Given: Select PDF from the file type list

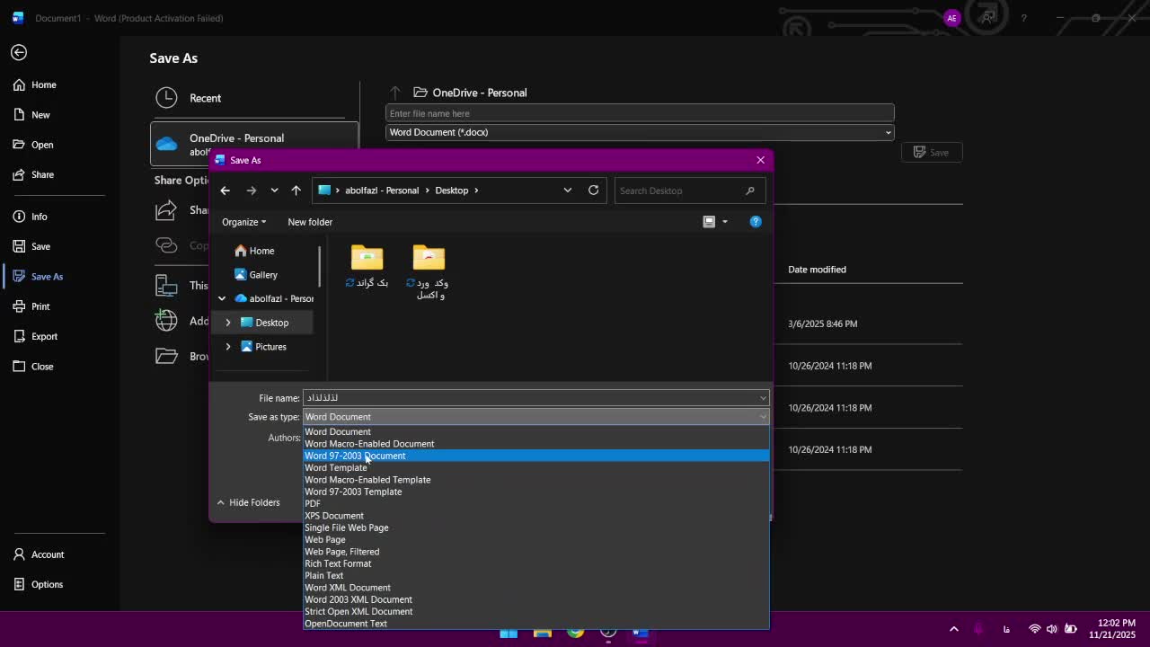Looking at the screenshot, I should 313,503.
